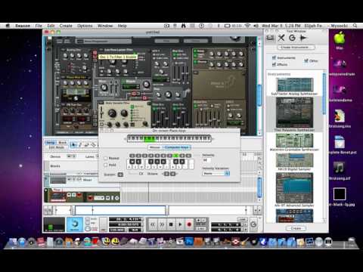Click the keyboard range strip in piano keys
The image size is (363, 272).
(169, 138)
